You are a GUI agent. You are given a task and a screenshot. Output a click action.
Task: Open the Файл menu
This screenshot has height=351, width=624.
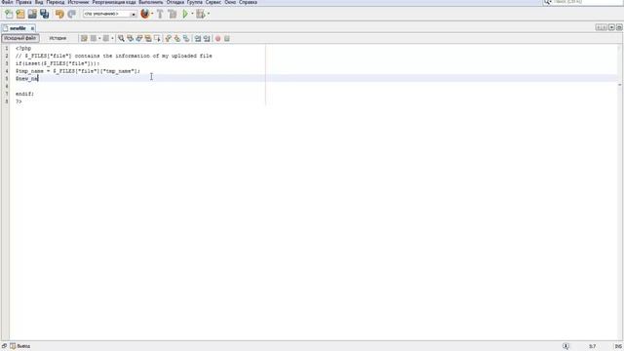7,2
